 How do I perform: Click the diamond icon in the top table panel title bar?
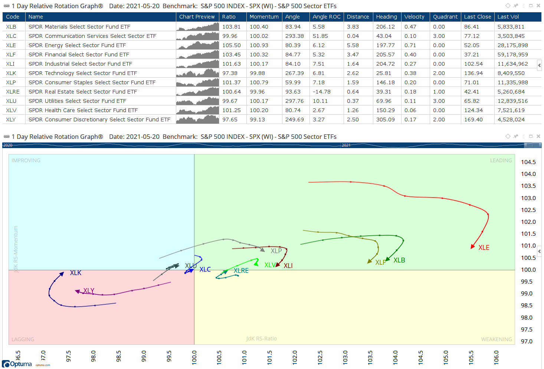click(x=508, y=6)
